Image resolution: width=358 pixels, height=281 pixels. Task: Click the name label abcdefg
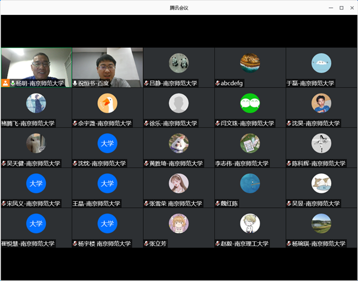coord(232,83)
